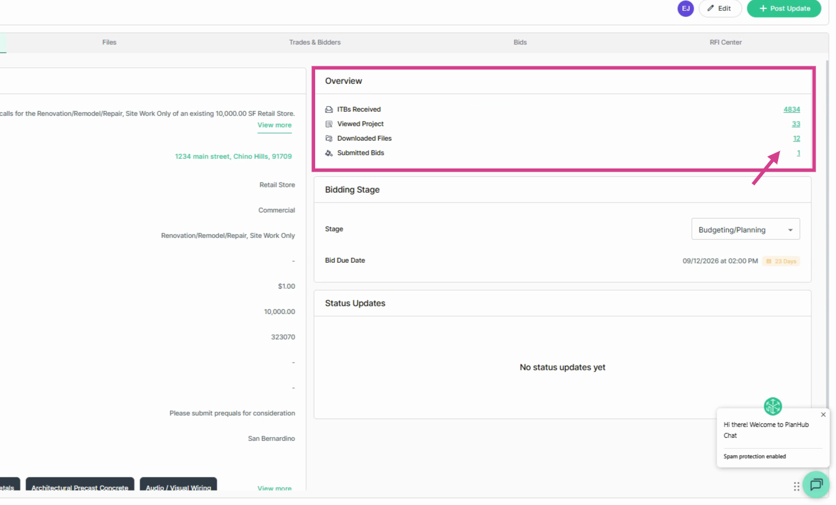Screen dimensions: 836x505
Task: Click View more next to trade chips
Action: coord(275,488)
